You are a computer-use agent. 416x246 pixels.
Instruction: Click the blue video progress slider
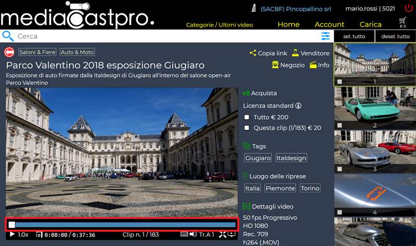(122, 225)
